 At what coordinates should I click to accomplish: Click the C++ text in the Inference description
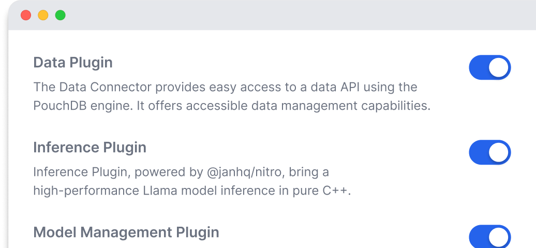338,191
